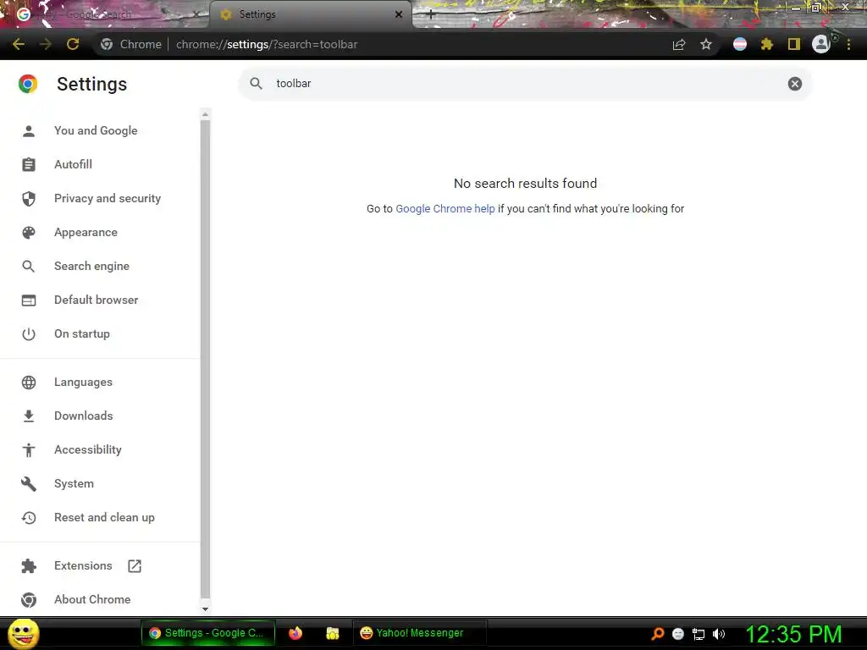Image resolution: width=867 pixels, height=650 pixels.
Task: Click the volume speaker tray icon
Action: 718,634
